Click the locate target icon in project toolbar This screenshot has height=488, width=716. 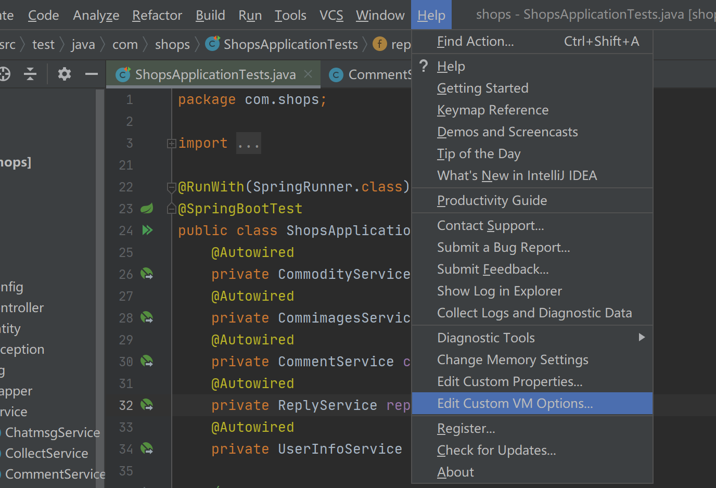(x=4, y=74)
